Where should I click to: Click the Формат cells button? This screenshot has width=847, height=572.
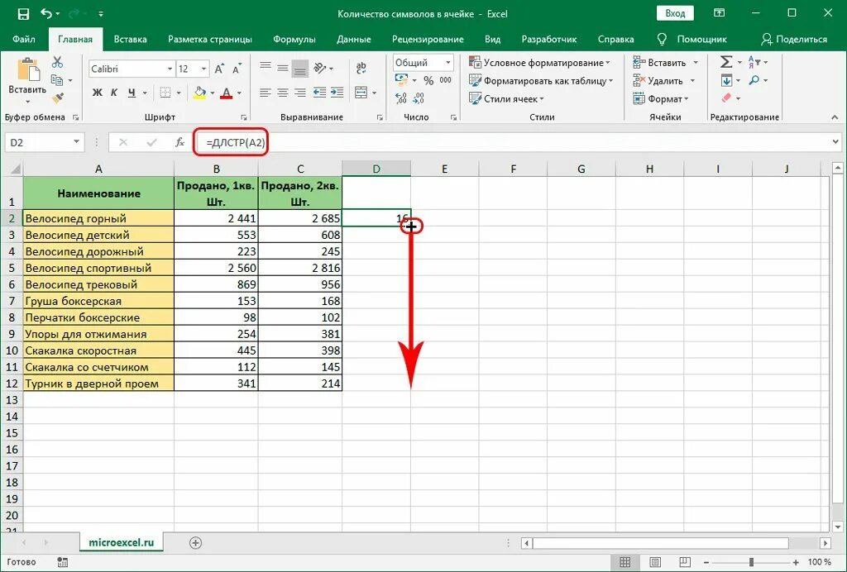point(661,98)
